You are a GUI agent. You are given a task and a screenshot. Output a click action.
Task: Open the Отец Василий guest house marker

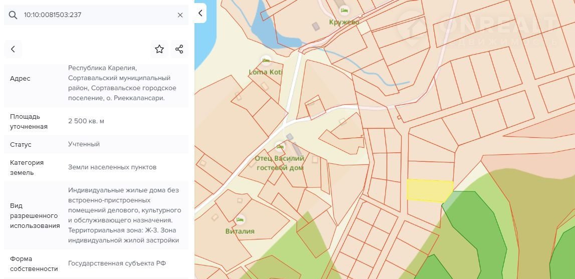[x=280, y=147]
